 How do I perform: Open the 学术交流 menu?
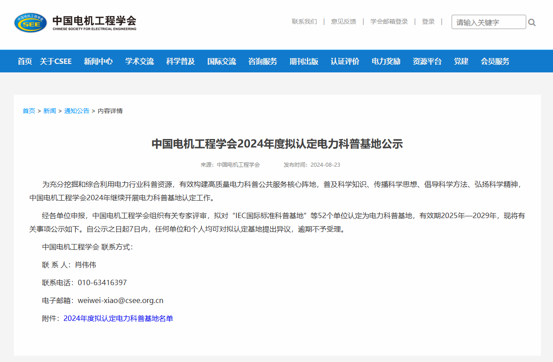coord(139,61)
